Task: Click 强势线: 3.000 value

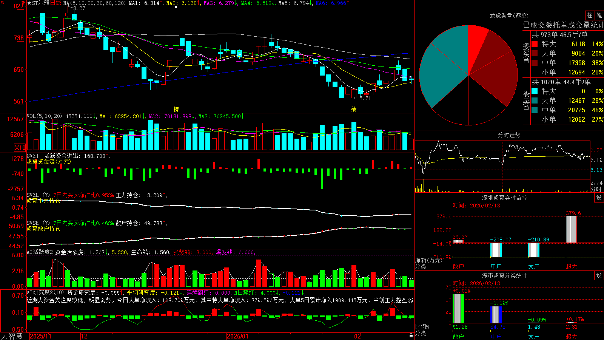Action: (x=193, y=252)
